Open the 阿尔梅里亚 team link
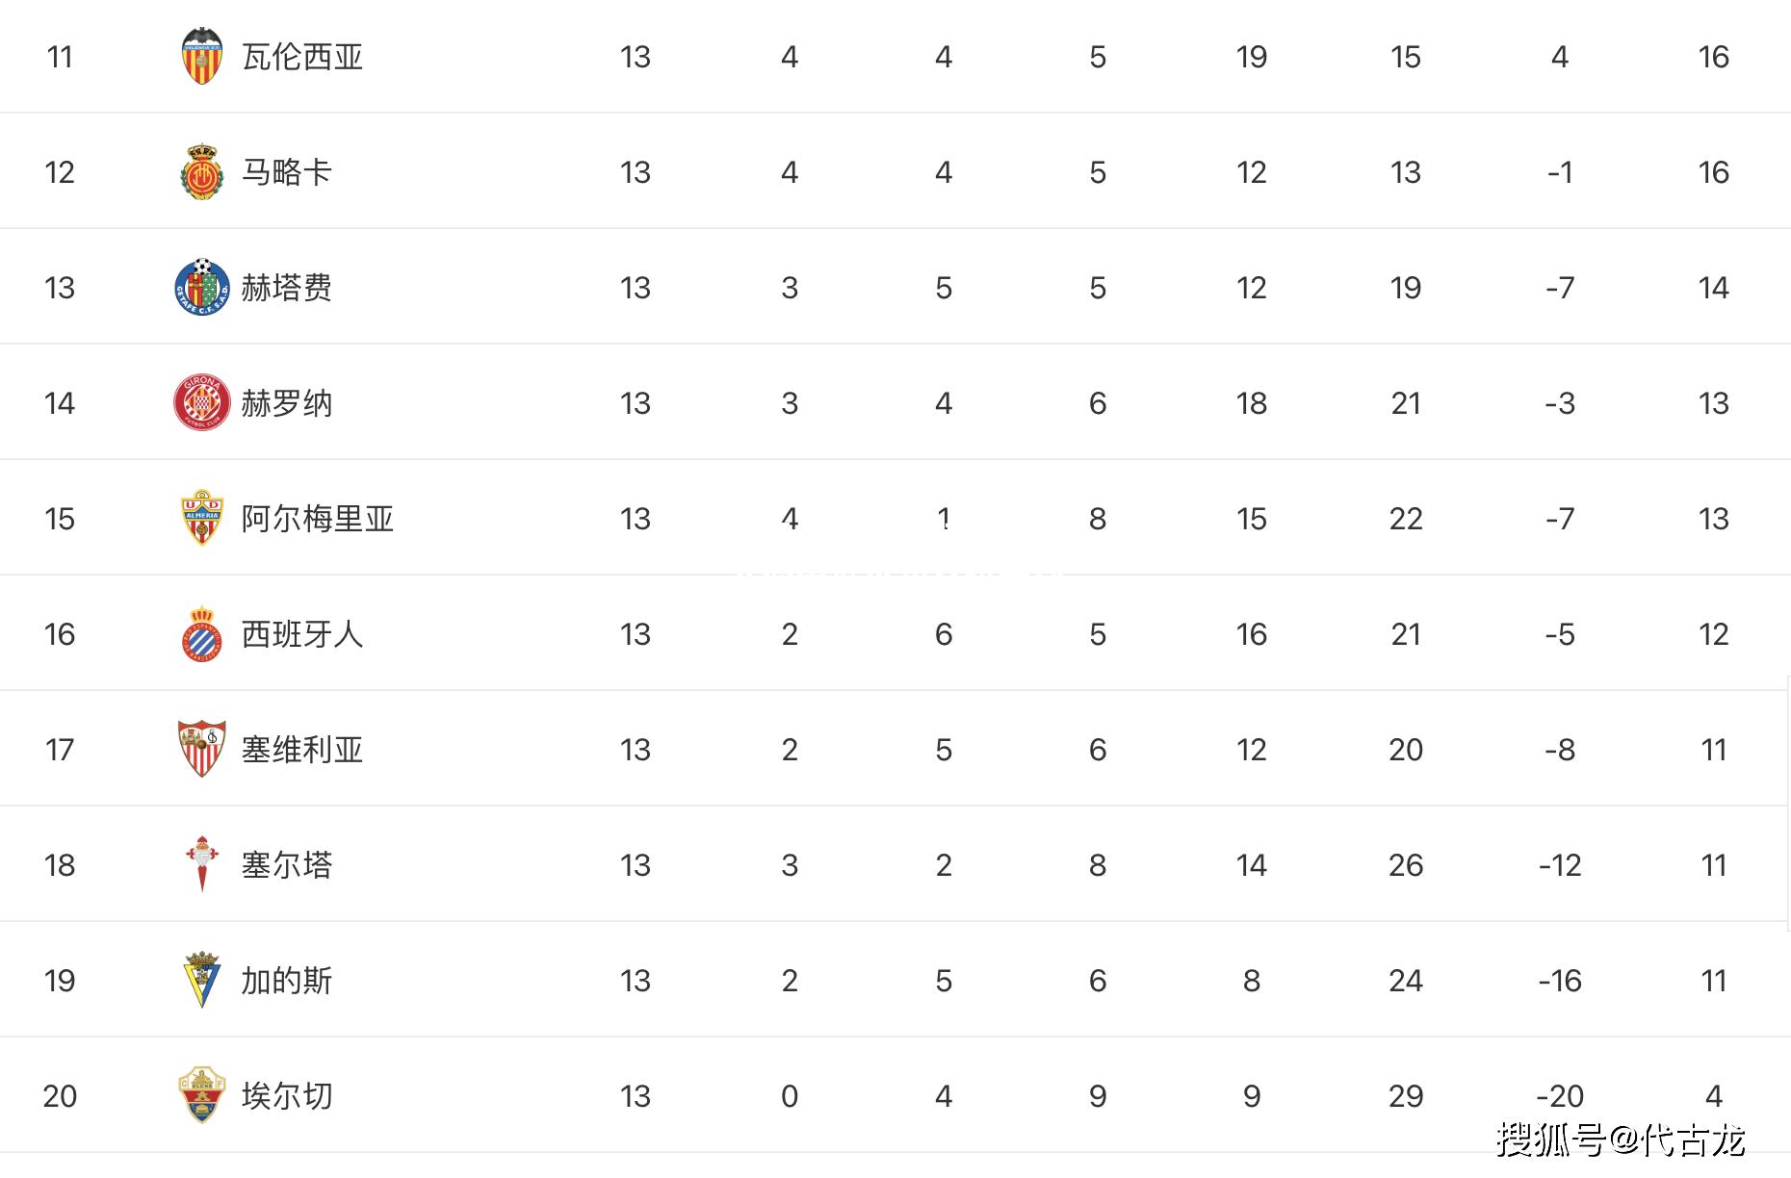The height and width of the screenshot is (1178, 1791). pyautogui.click(x=318, y=519)
